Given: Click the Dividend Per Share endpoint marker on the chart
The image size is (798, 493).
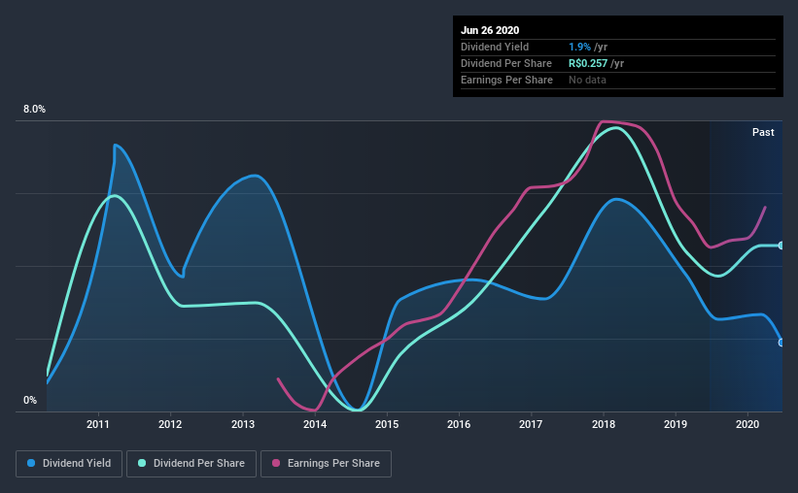Looking at the screenshot, I should (781, 246).
